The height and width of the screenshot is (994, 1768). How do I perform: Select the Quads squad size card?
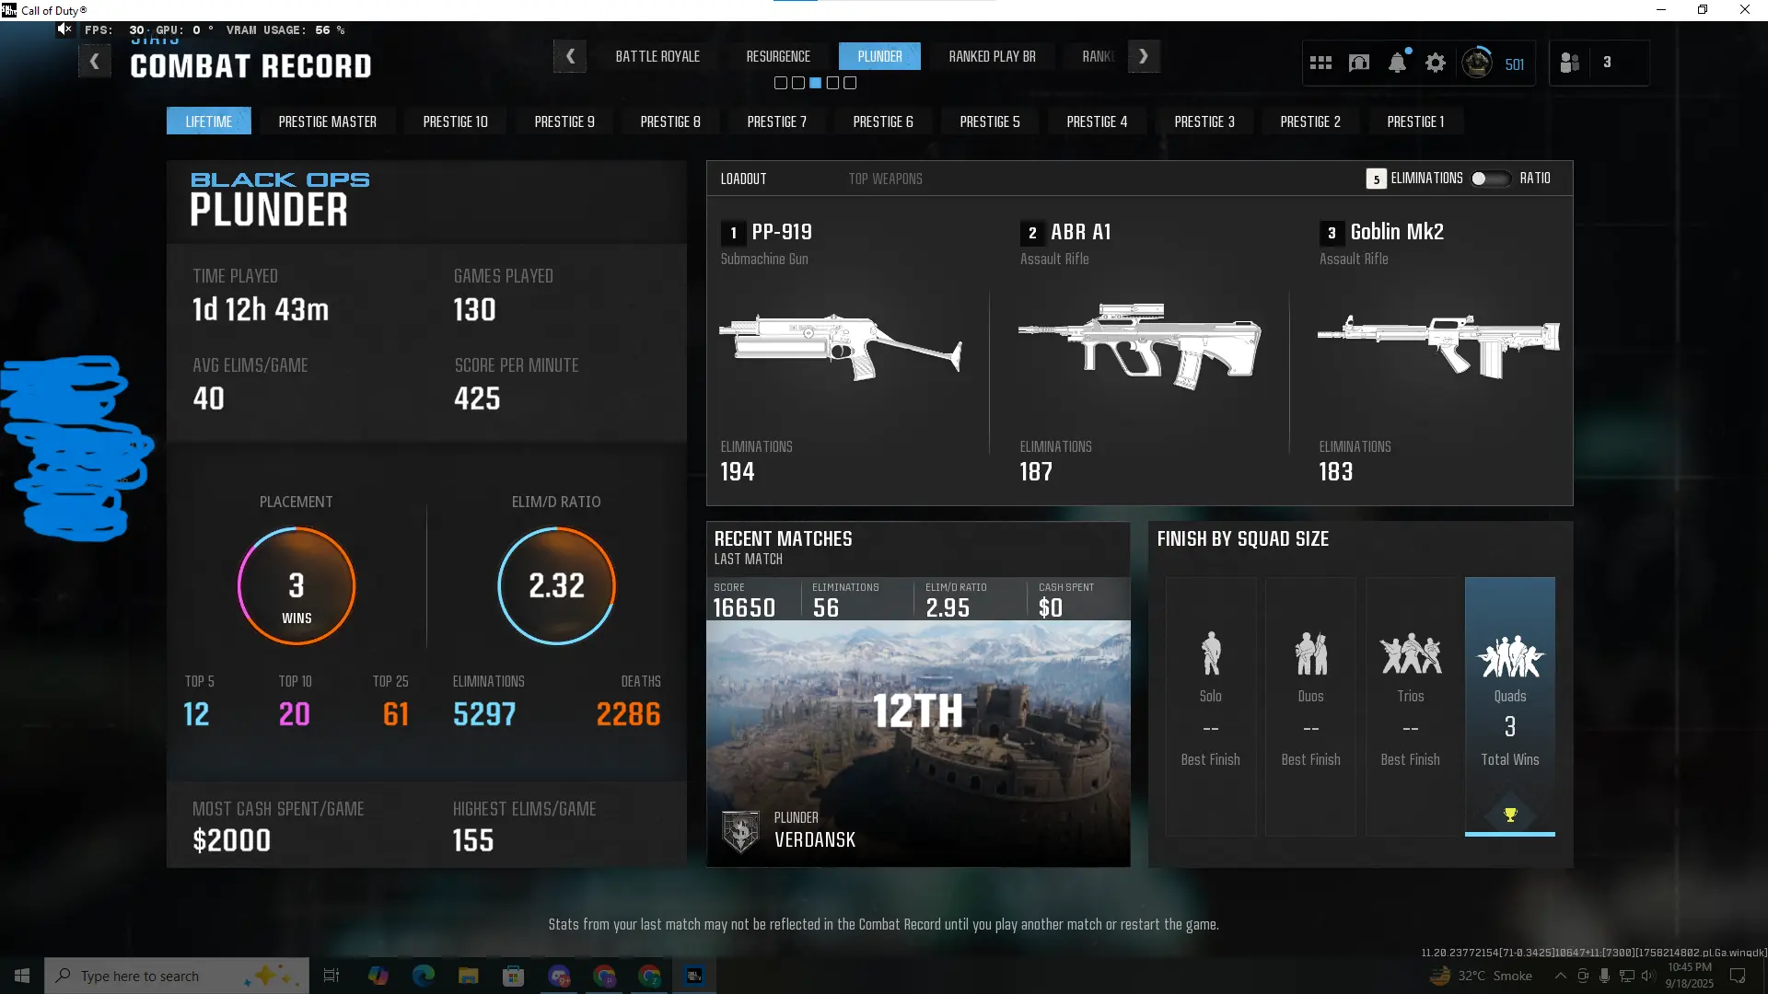click(1509, 706)
